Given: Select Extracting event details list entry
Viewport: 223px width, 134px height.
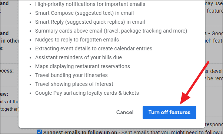Looking at the screenshot, I should tap(94, 48).
